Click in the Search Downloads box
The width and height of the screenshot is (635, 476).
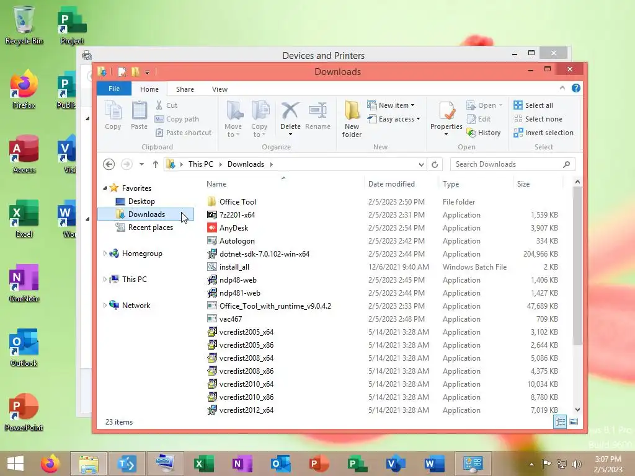click(x=512, y=164)
